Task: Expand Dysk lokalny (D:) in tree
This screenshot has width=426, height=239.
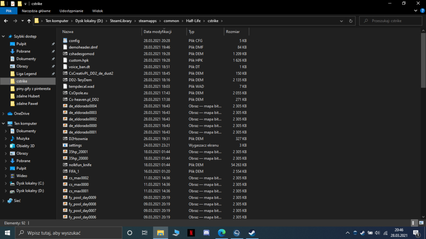Action: 6,191
